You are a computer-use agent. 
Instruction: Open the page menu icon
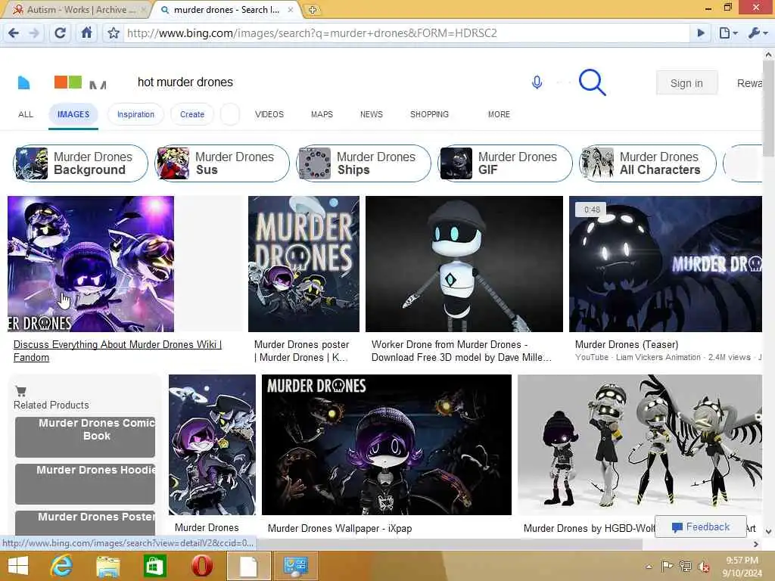tap(728, 33)
